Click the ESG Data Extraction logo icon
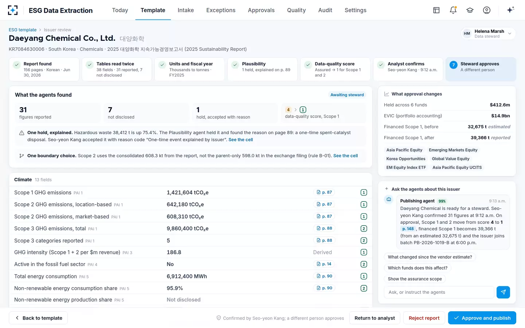 13,10
